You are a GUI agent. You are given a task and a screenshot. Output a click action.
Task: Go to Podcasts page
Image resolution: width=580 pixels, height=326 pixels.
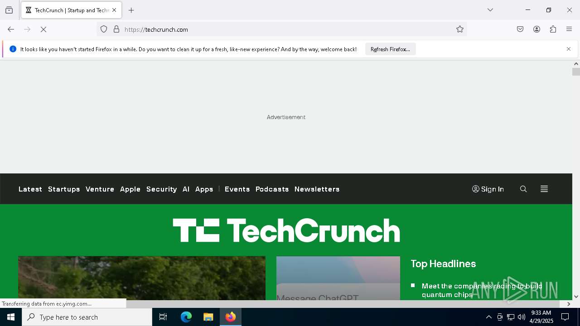[x=272, y=189]
